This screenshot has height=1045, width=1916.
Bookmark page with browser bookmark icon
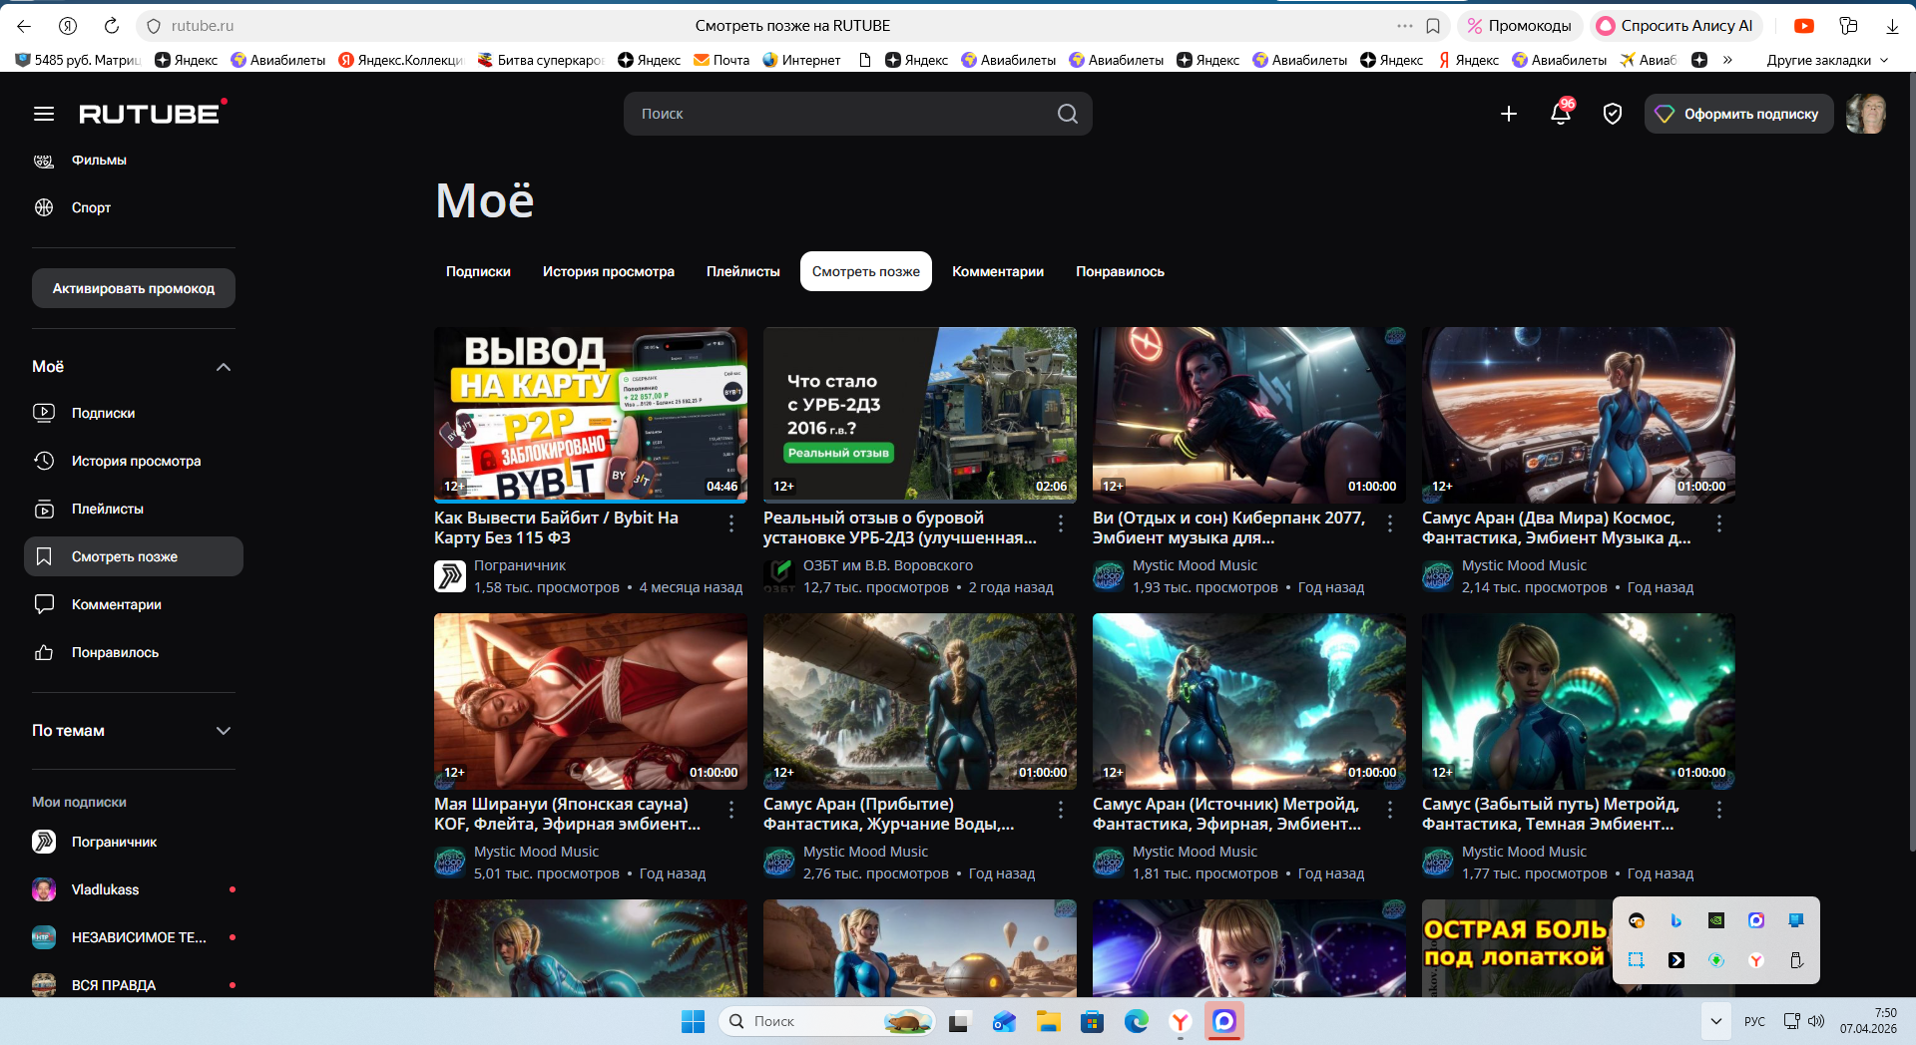pyautogui.click(x=1433, y=26)
